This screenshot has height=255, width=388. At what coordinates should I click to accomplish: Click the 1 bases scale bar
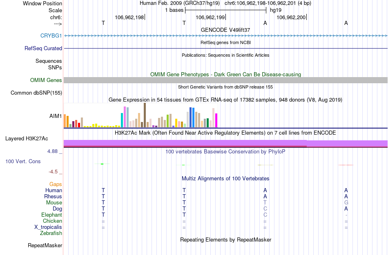(225, 10)
